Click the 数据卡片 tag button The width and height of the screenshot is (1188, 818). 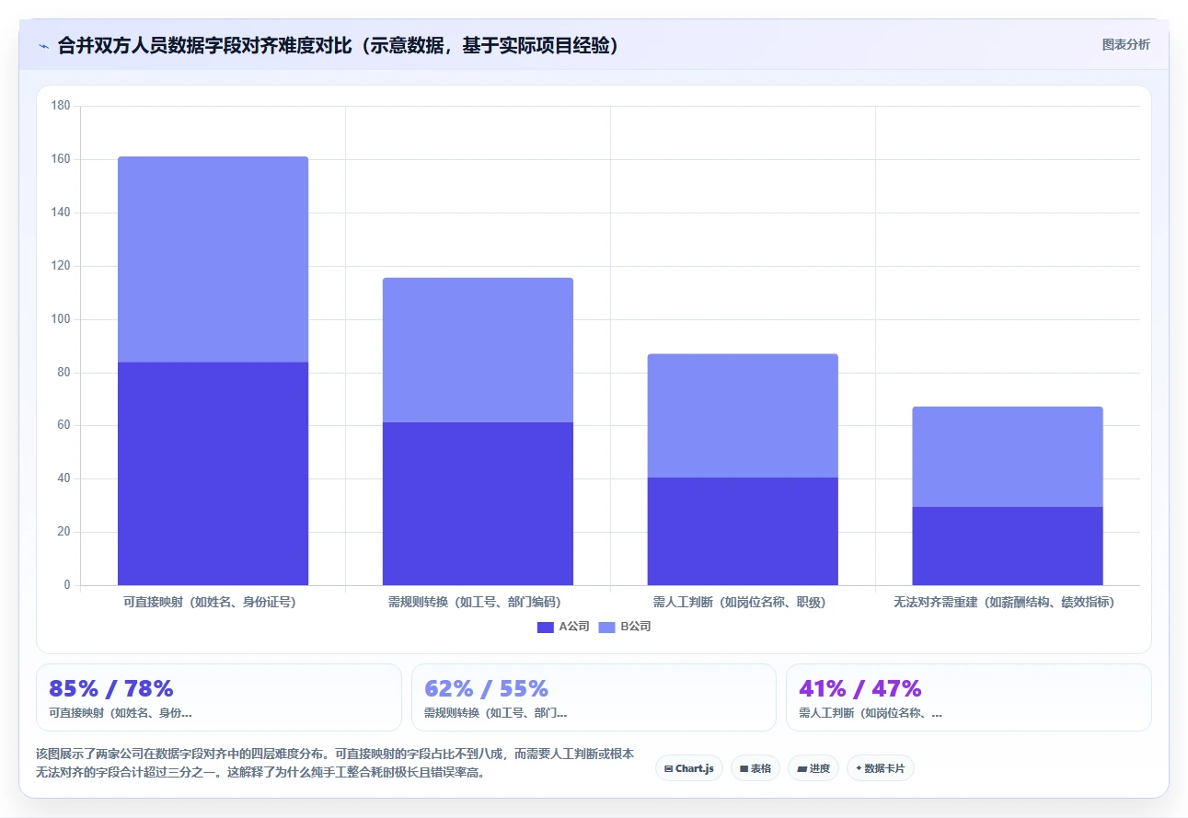point(881,768)
